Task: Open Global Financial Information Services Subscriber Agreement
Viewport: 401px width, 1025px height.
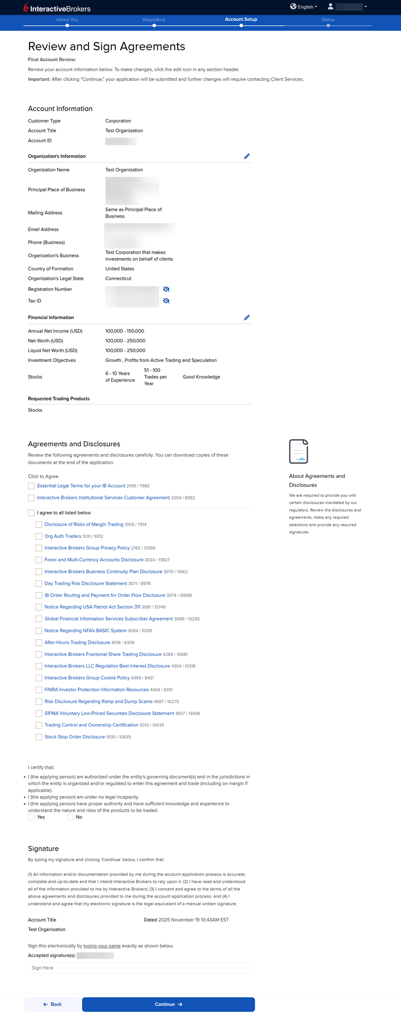Action: point(109,619)
